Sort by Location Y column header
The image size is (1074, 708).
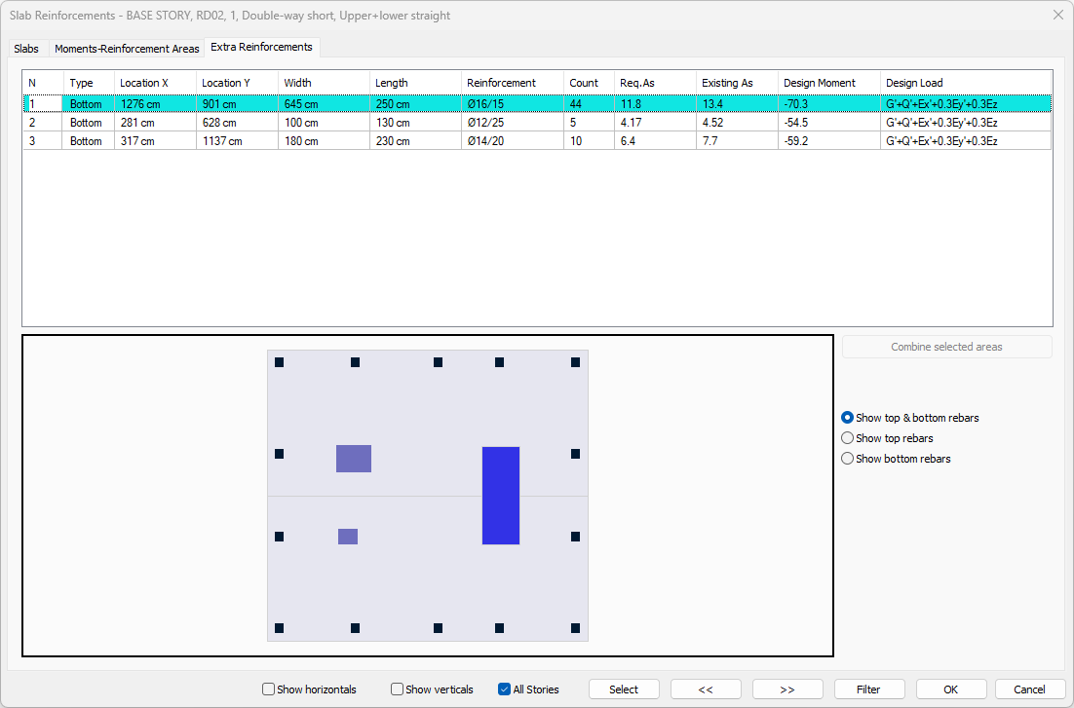coord(237,83)
